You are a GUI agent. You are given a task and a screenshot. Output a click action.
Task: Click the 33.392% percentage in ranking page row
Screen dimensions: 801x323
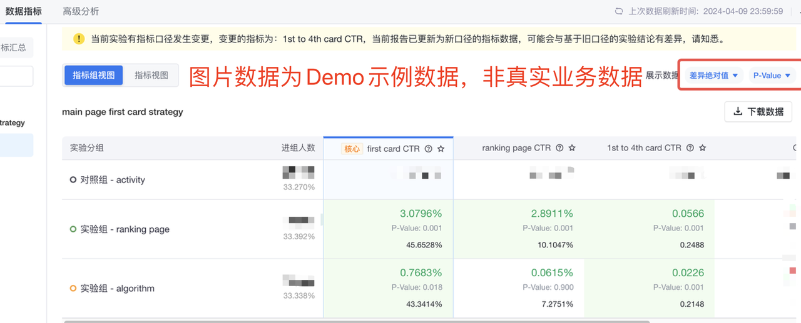tap(299, 237)
